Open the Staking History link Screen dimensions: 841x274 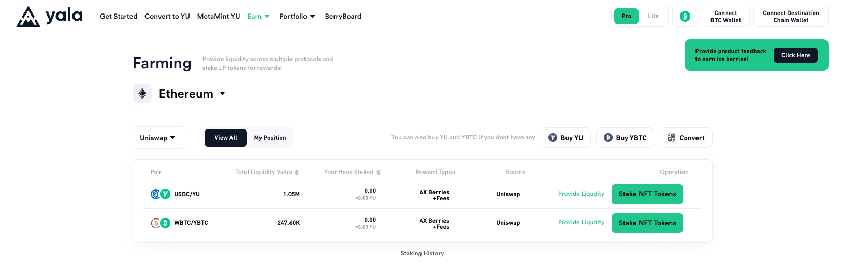click(422, 253)
